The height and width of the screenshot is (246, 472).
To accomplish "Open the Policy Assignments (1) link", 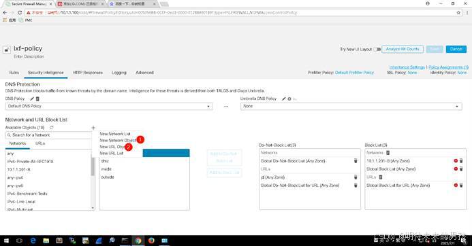I will pos(449,67).
